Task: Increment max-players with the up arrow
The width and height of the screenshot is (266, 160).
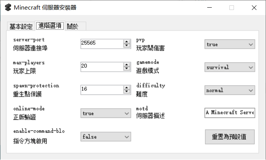Action: point(127,65)
